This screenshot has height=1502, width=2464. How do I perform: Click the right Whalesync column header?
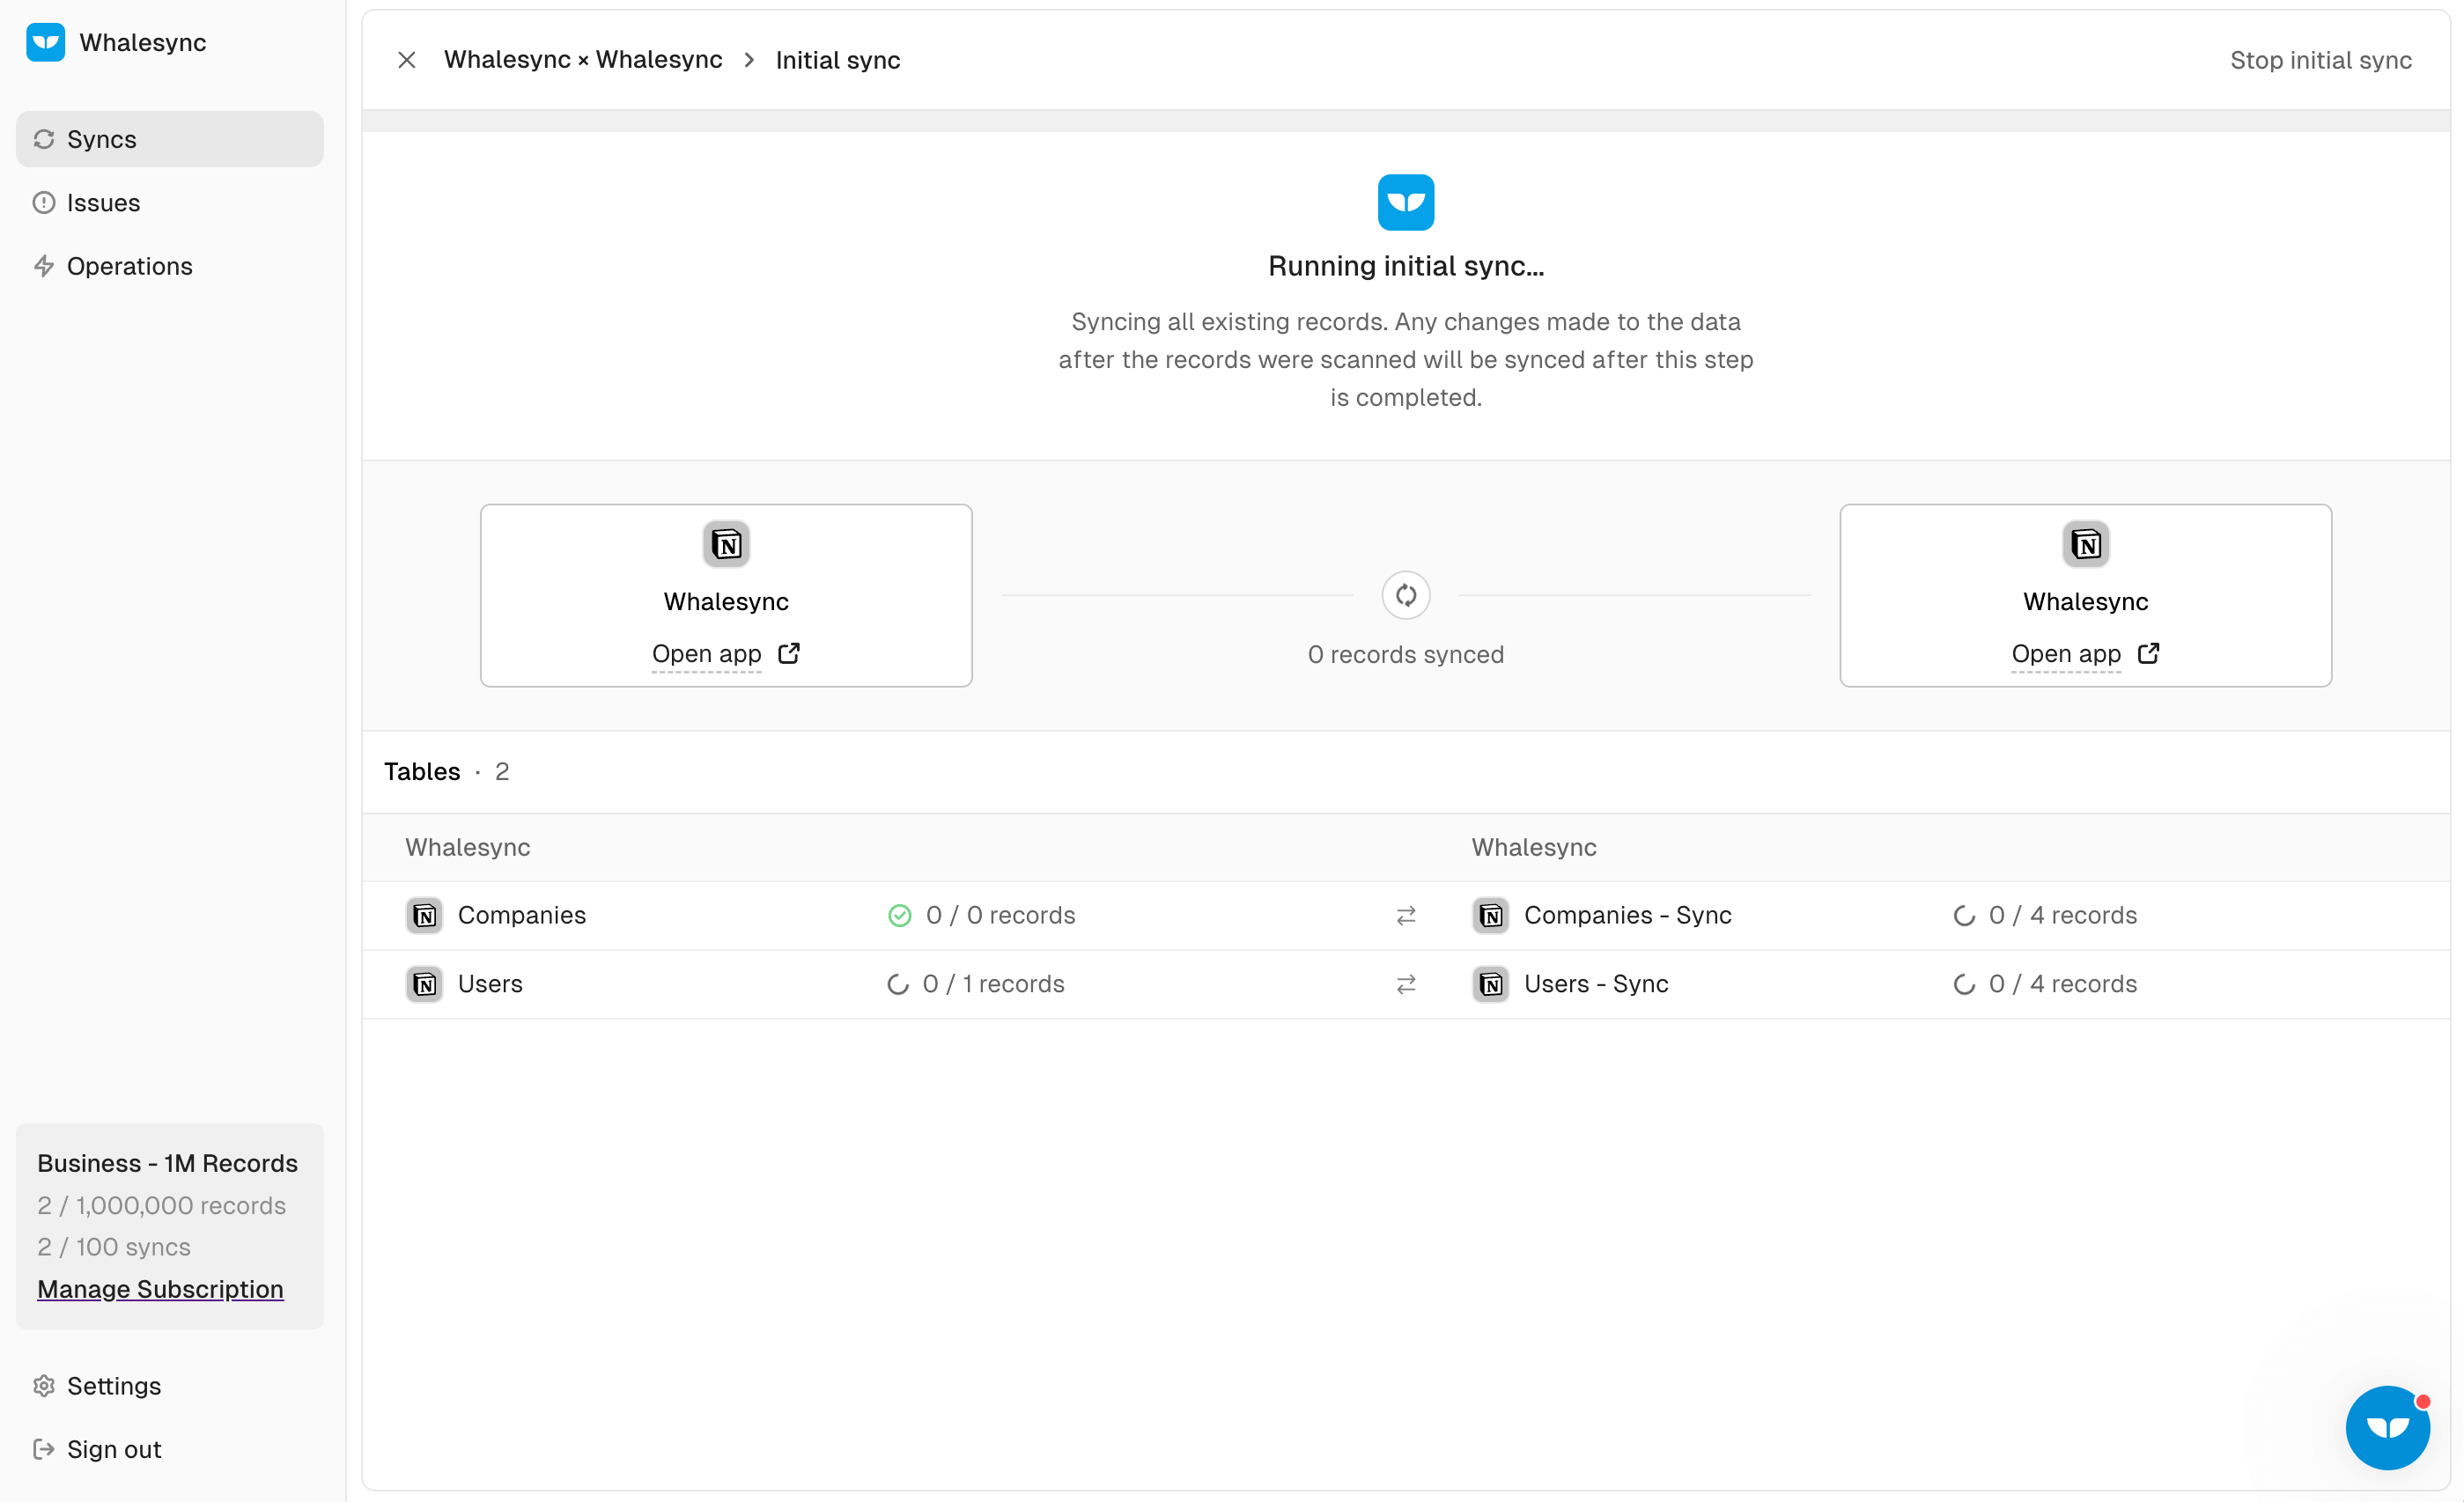coord(1534,848)
